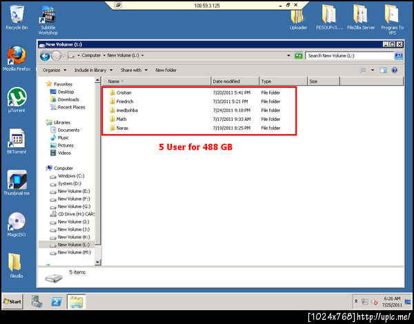Image resolution: width=414 pixels, height=324 pixels.
Task: Click the New folder button
Action: click(x=166, y=70)
